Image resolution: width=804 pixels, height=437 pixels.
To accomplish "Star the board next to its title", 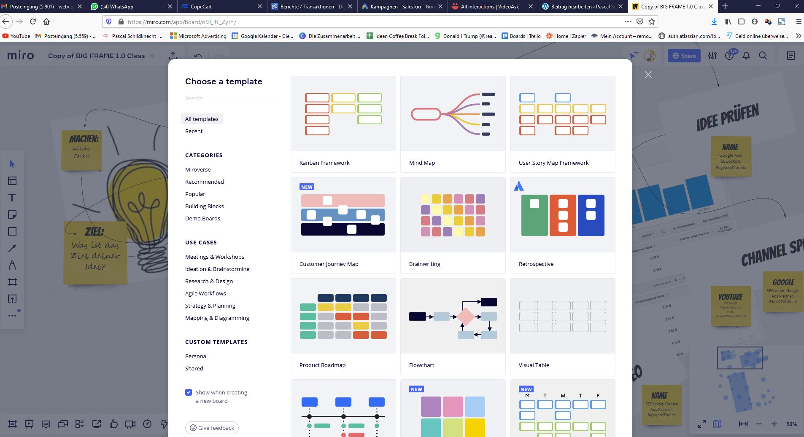I will pos(152,56).
